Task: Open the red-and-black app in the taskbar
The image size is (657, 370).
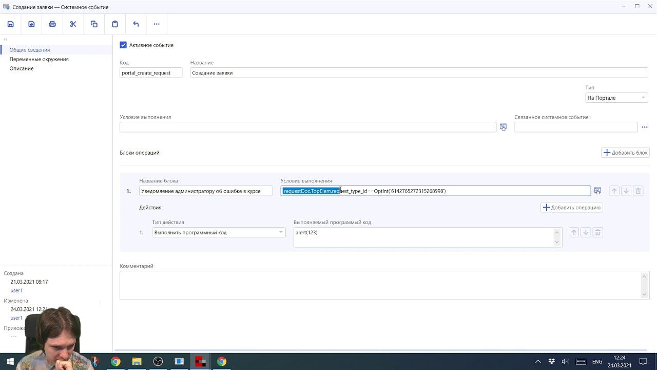Action: point(200,362)
